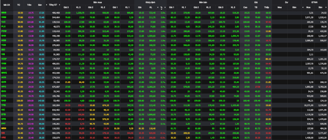Sort table by Mã CK column header

(7, 4)
